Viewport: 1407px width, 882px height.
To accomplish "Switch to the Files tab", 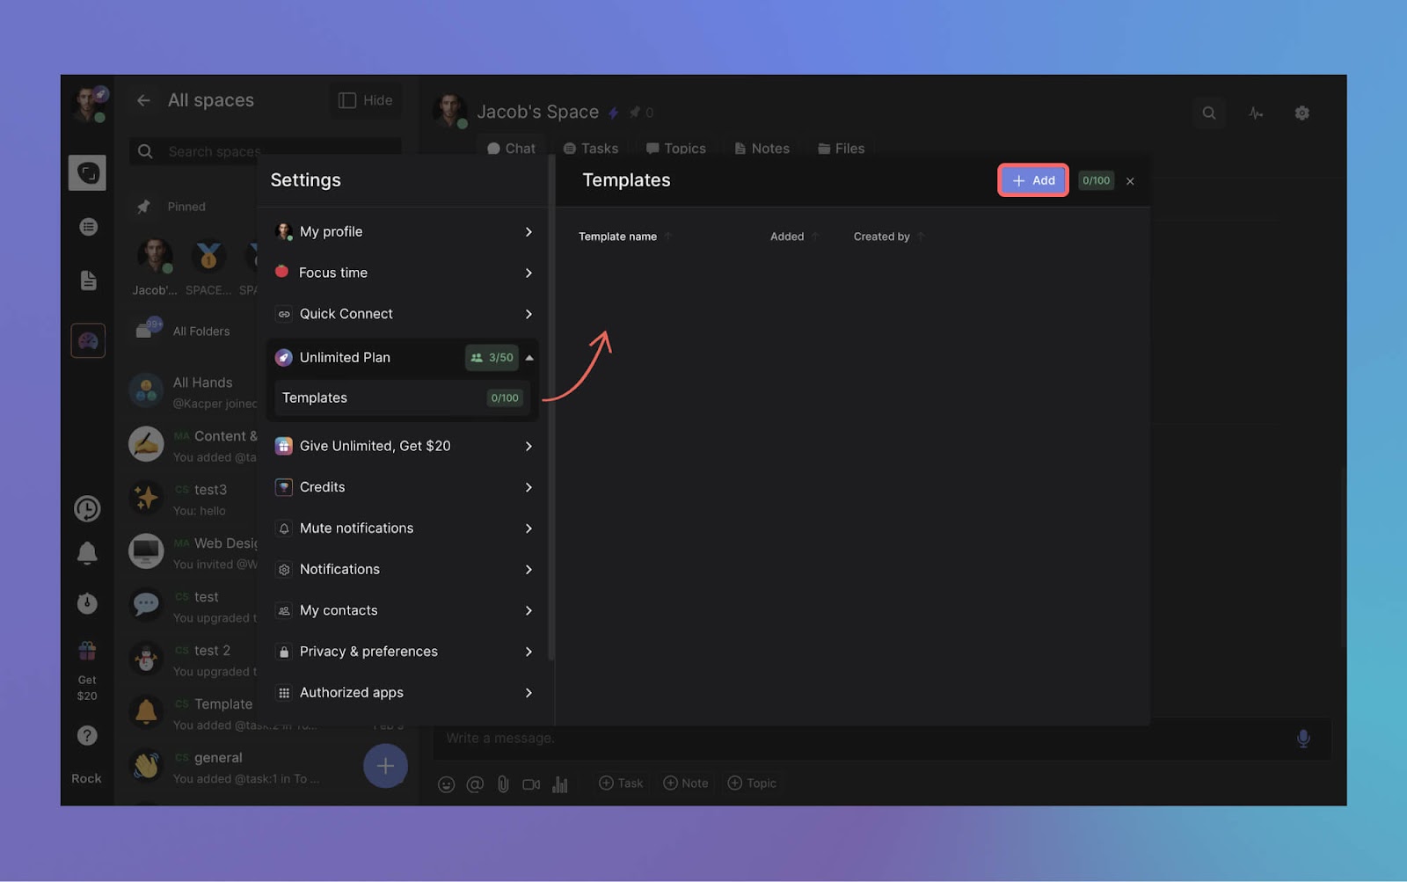I will (x=842, y=149).
